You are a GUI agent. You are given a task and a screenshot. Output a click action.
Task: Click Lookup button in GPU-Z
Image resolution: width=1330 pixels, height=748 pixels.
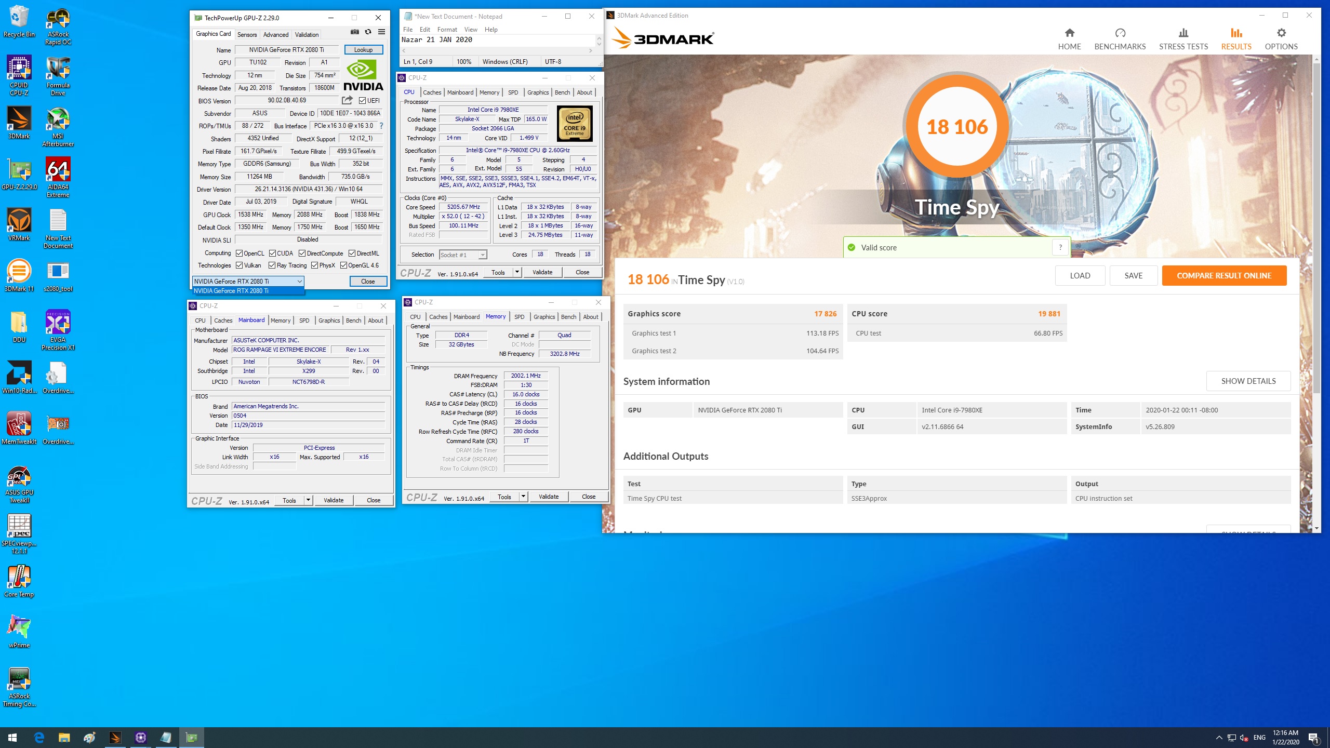363,50
